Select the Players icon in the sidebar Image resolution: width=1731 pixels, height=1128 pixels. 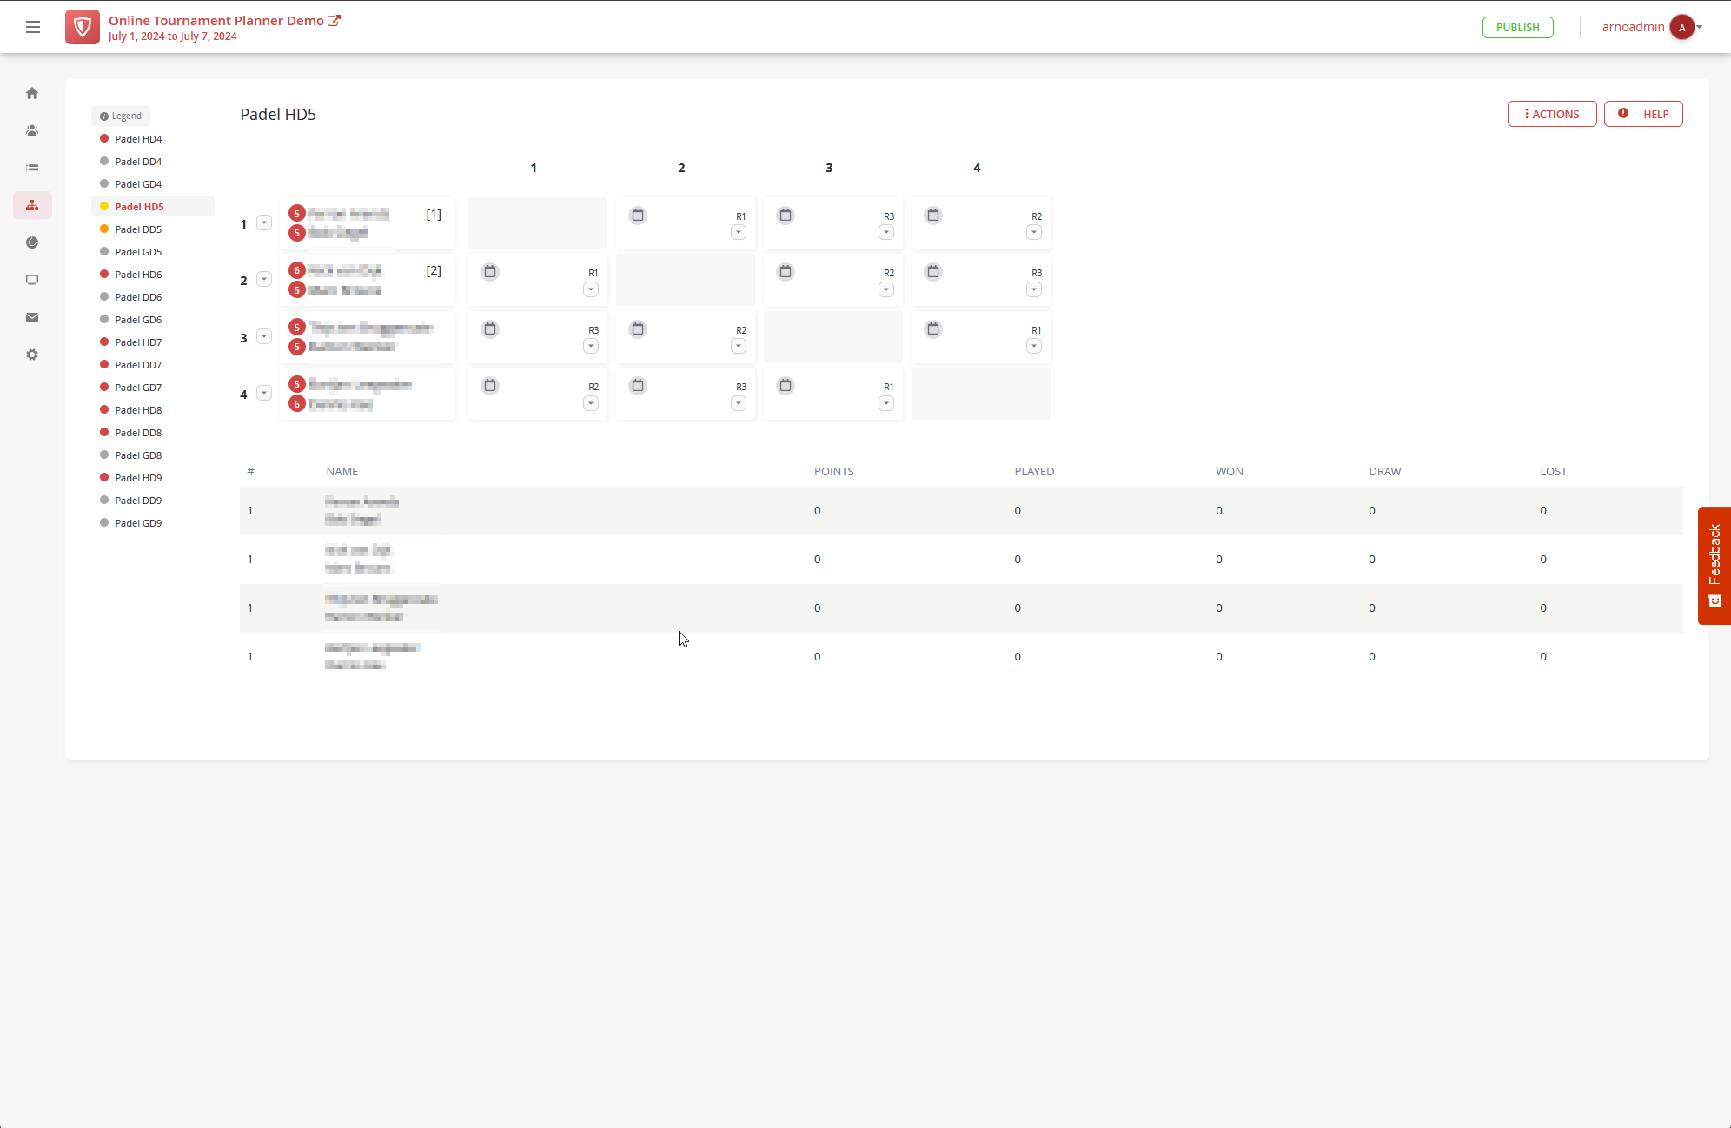32,130
